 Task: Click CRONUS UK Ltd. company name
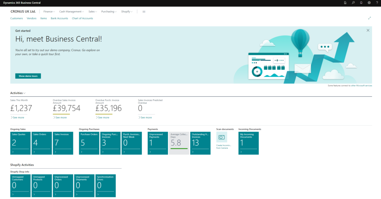pos(23,11)
